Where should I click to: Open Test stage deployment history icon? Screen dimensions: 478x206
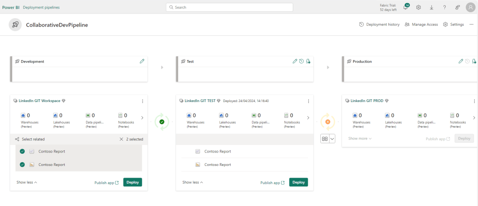click(x=302, y=61)
